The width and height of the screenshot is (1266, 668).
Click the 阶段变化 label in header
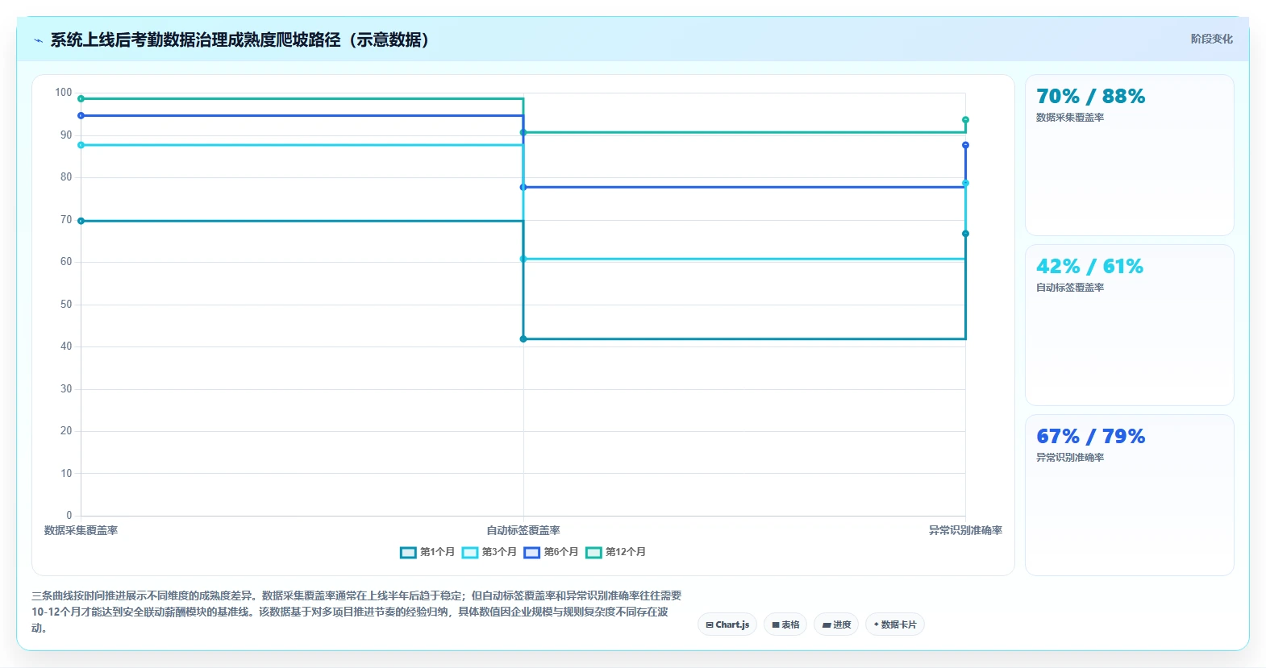pos(1211,39)
